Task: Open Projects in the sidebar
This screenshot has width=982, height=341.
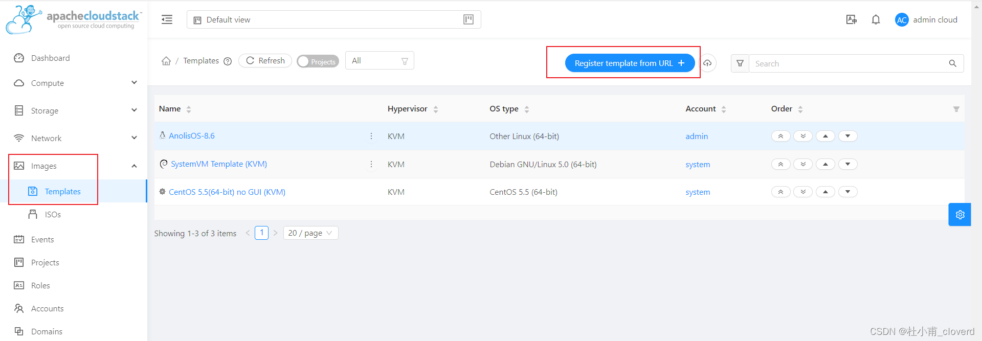Action: click(45, 263)
